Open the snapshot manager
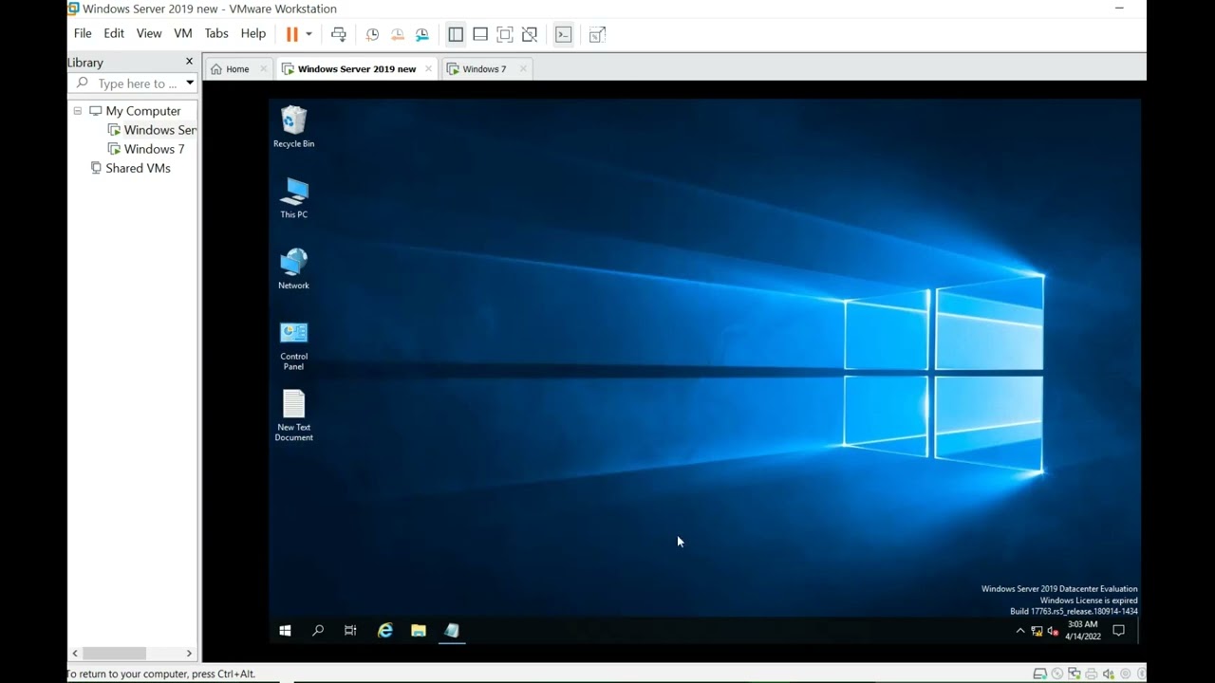1215x683 pixels. click(422, 34)
